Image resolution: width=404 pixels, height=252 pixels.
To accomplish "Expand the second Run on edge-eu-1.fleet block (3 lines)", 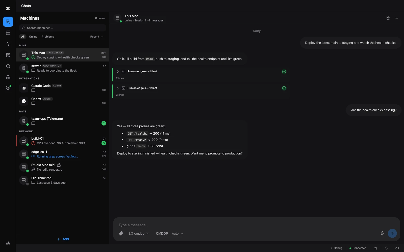I will [x=118, y=88].
